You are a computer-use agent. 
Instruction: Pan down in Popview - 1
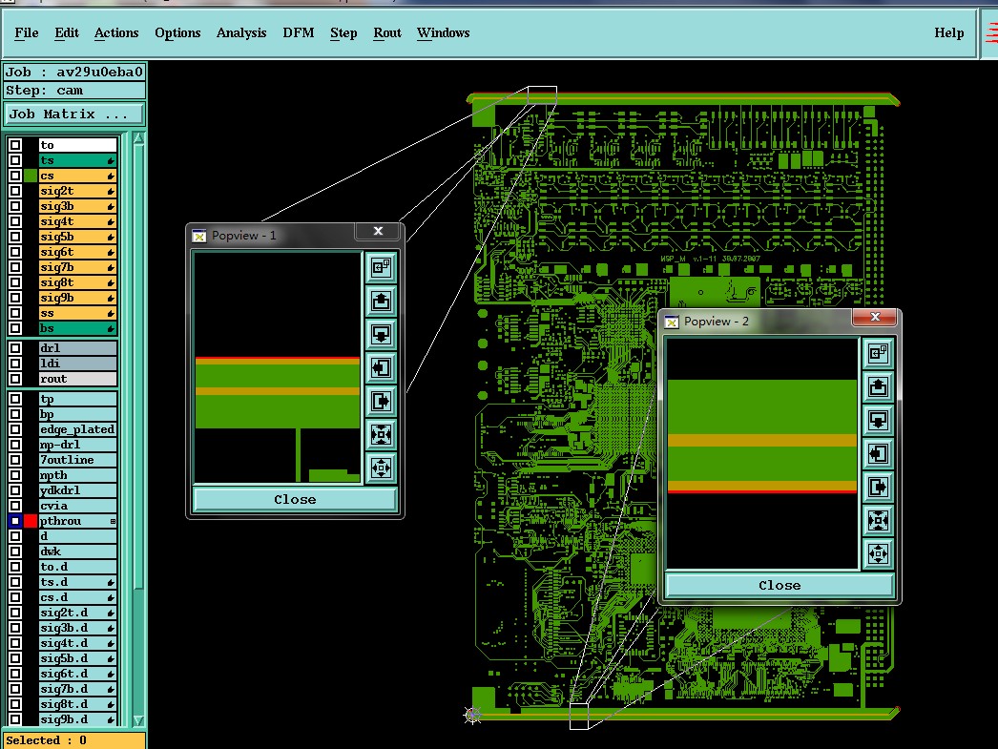[x=382, y=334]
